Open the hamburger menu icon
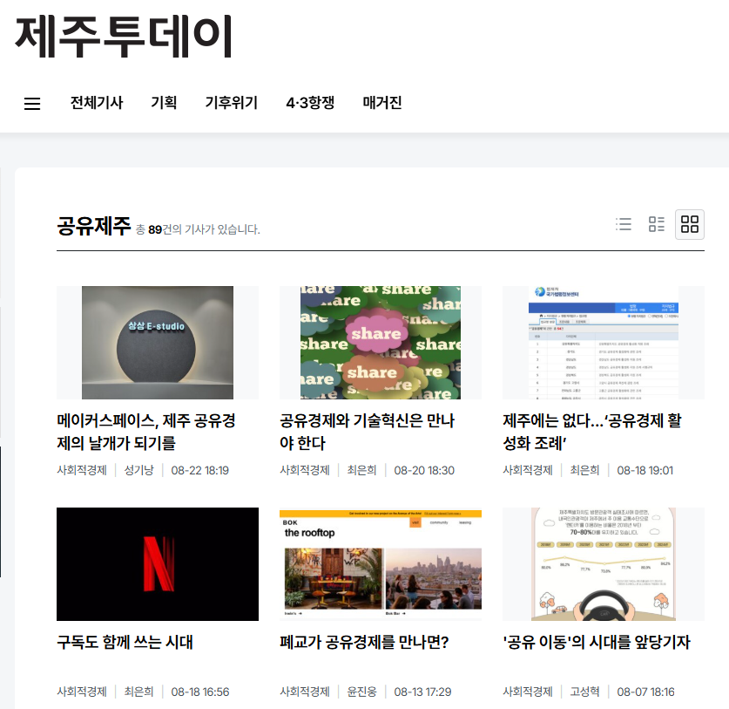 point(32,104)
